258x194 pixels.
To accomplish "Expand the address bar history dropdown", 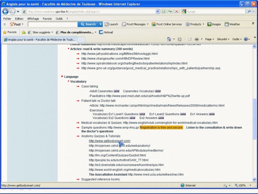I will coord(158,12).
